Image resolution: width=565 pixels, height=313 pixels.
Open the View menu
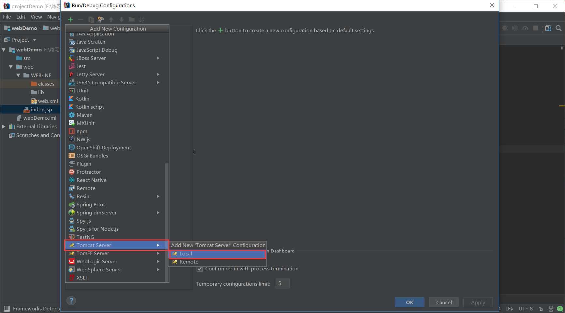tap(36, 17)
